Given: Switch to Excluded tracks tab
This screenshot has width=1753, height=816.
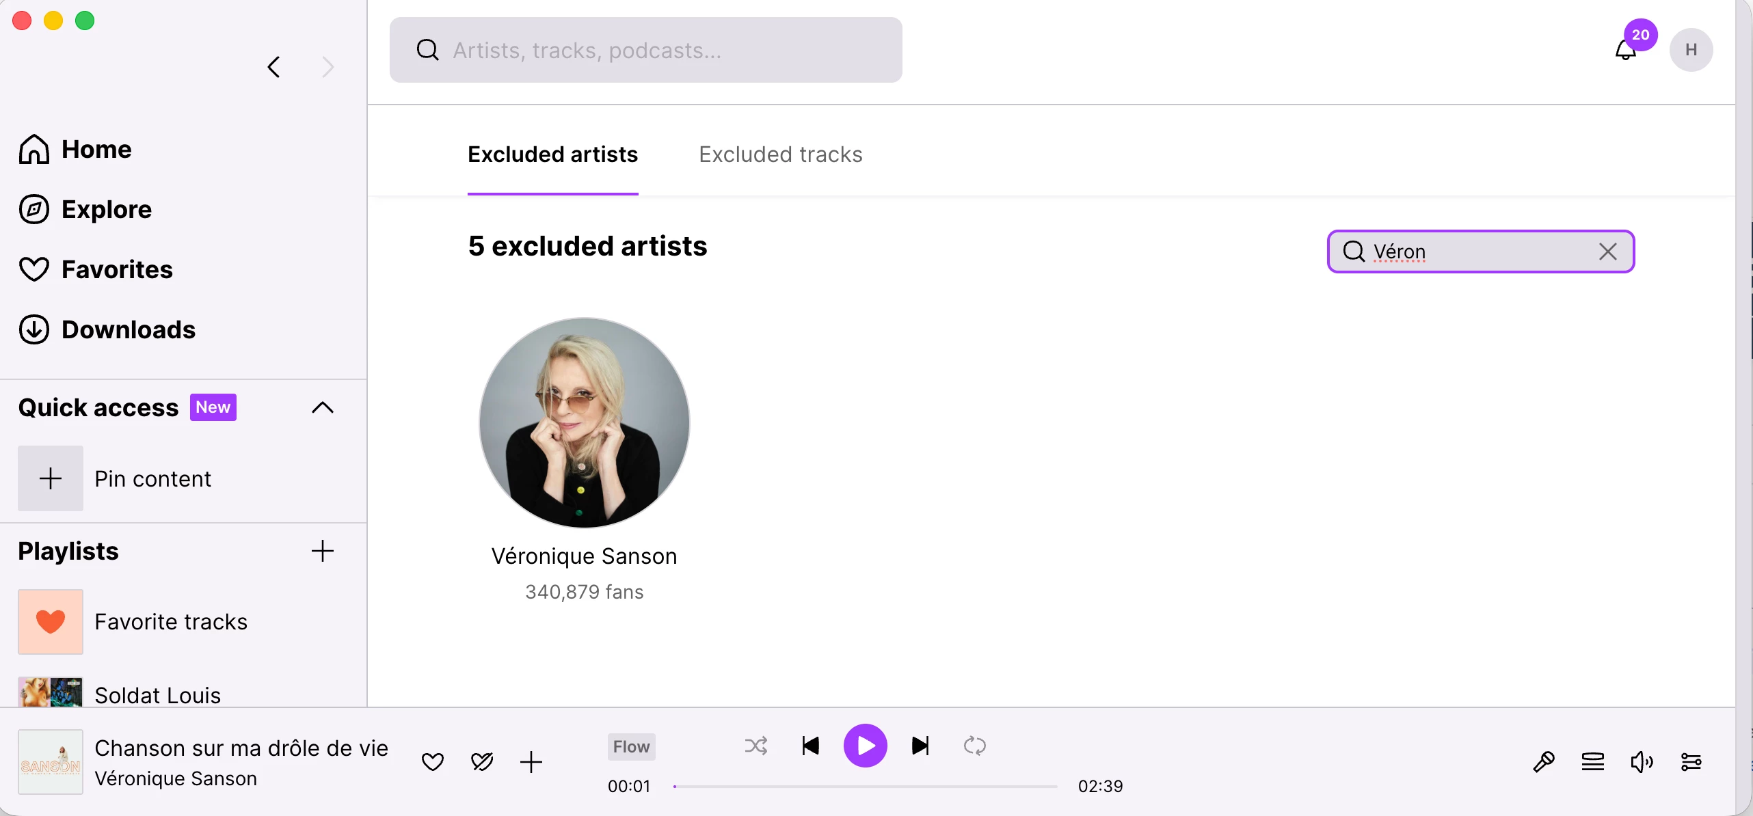Looking at the screenshot, I should pyautogui.click(x=780, y=154).
